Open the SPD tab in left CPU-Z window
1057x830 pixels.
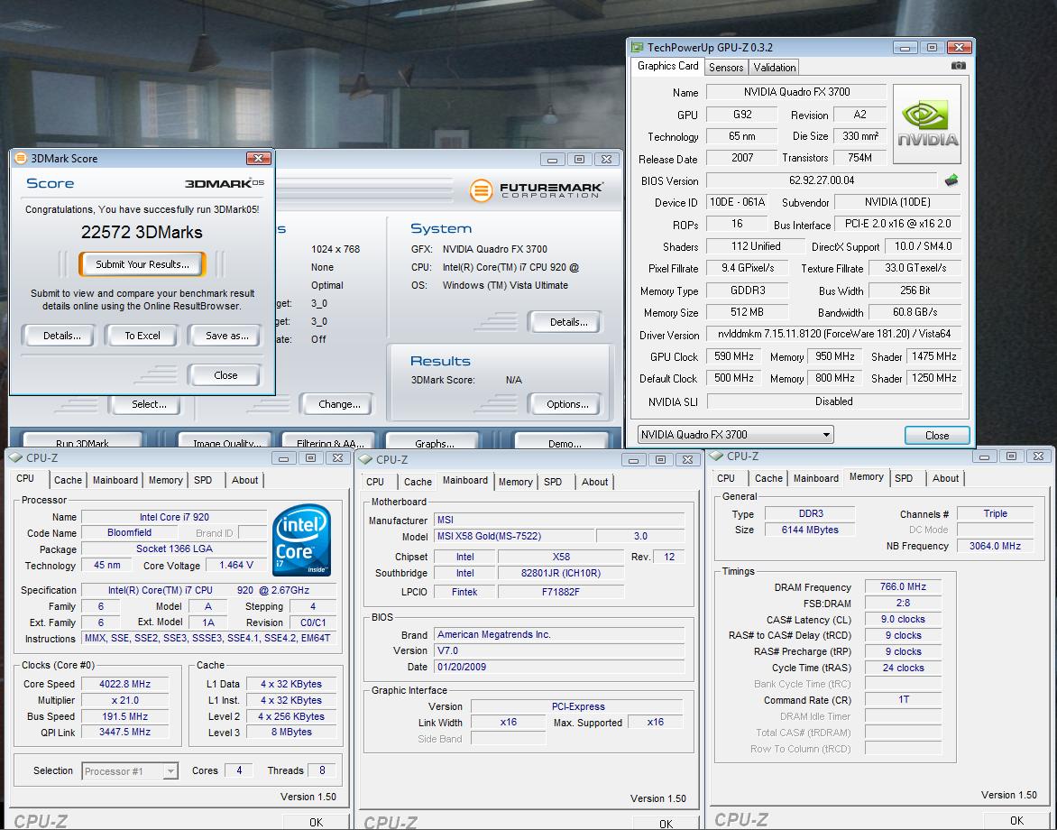(x=203, y=480)
